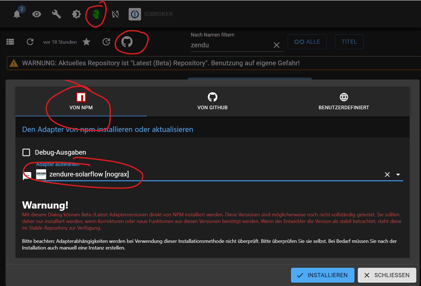The width and height of the screenshot is (421, 286).
Task: Click the 'vor 18 Stunden' update time text
Action: [60, 42]
